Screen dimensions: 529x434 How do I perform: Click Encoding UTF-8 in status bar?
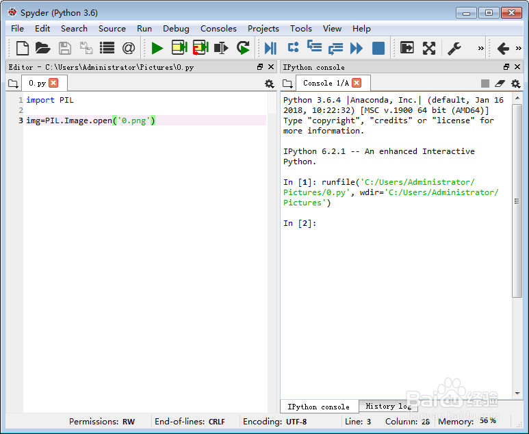point(274,422)
